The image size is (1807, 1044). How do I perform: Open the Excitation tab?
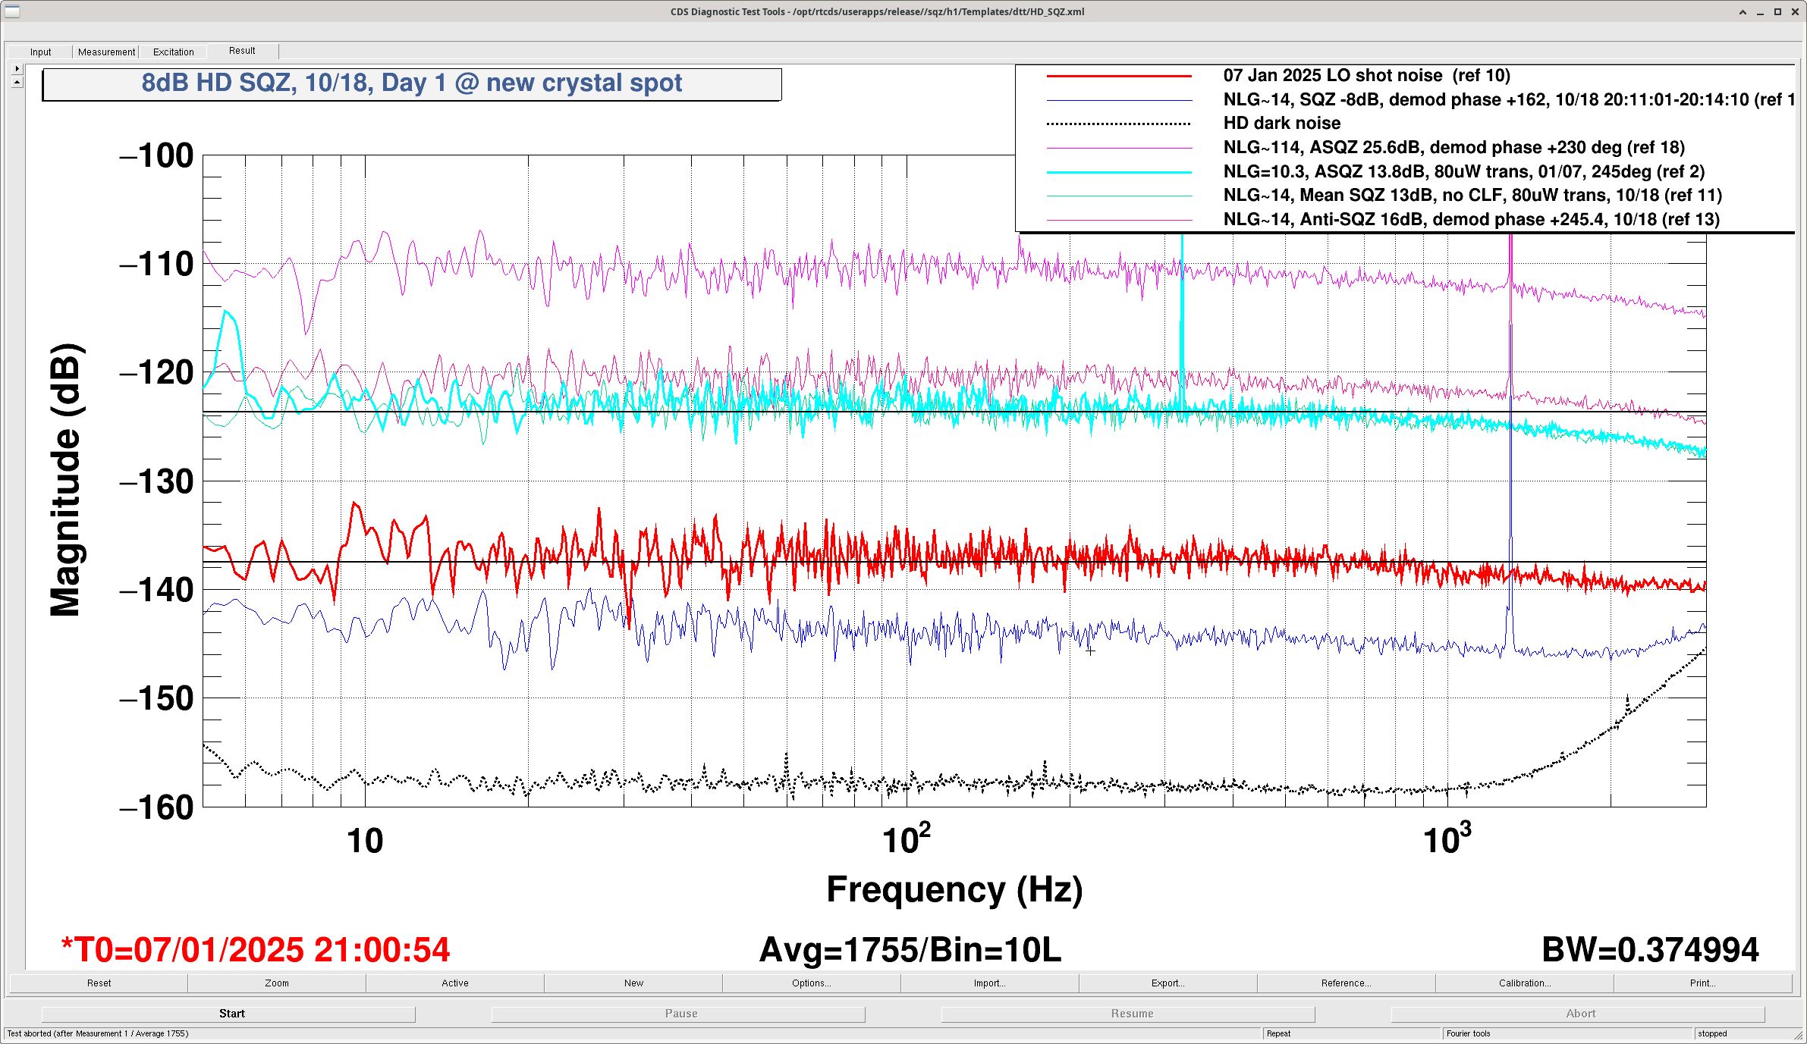click(x=173, y=52)
